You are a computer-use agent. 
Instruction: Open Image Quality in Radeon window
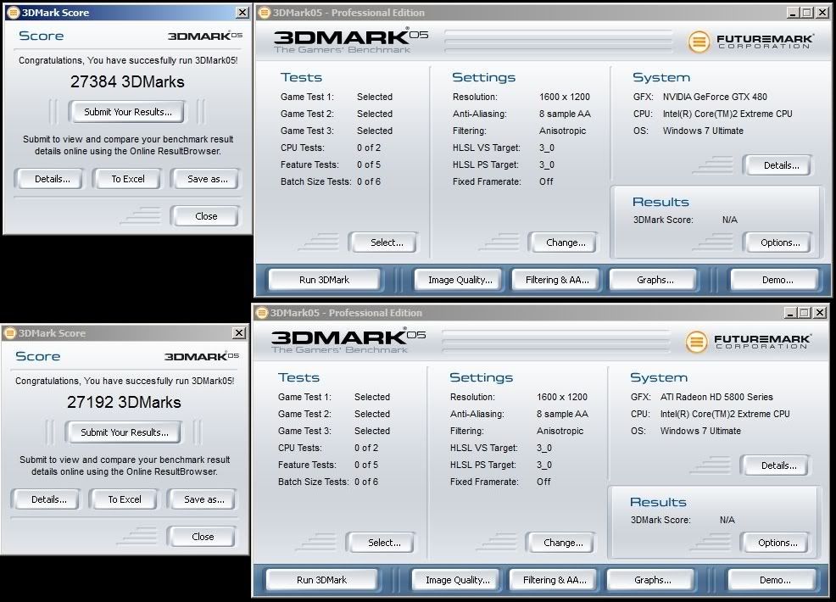coord(458,580)
